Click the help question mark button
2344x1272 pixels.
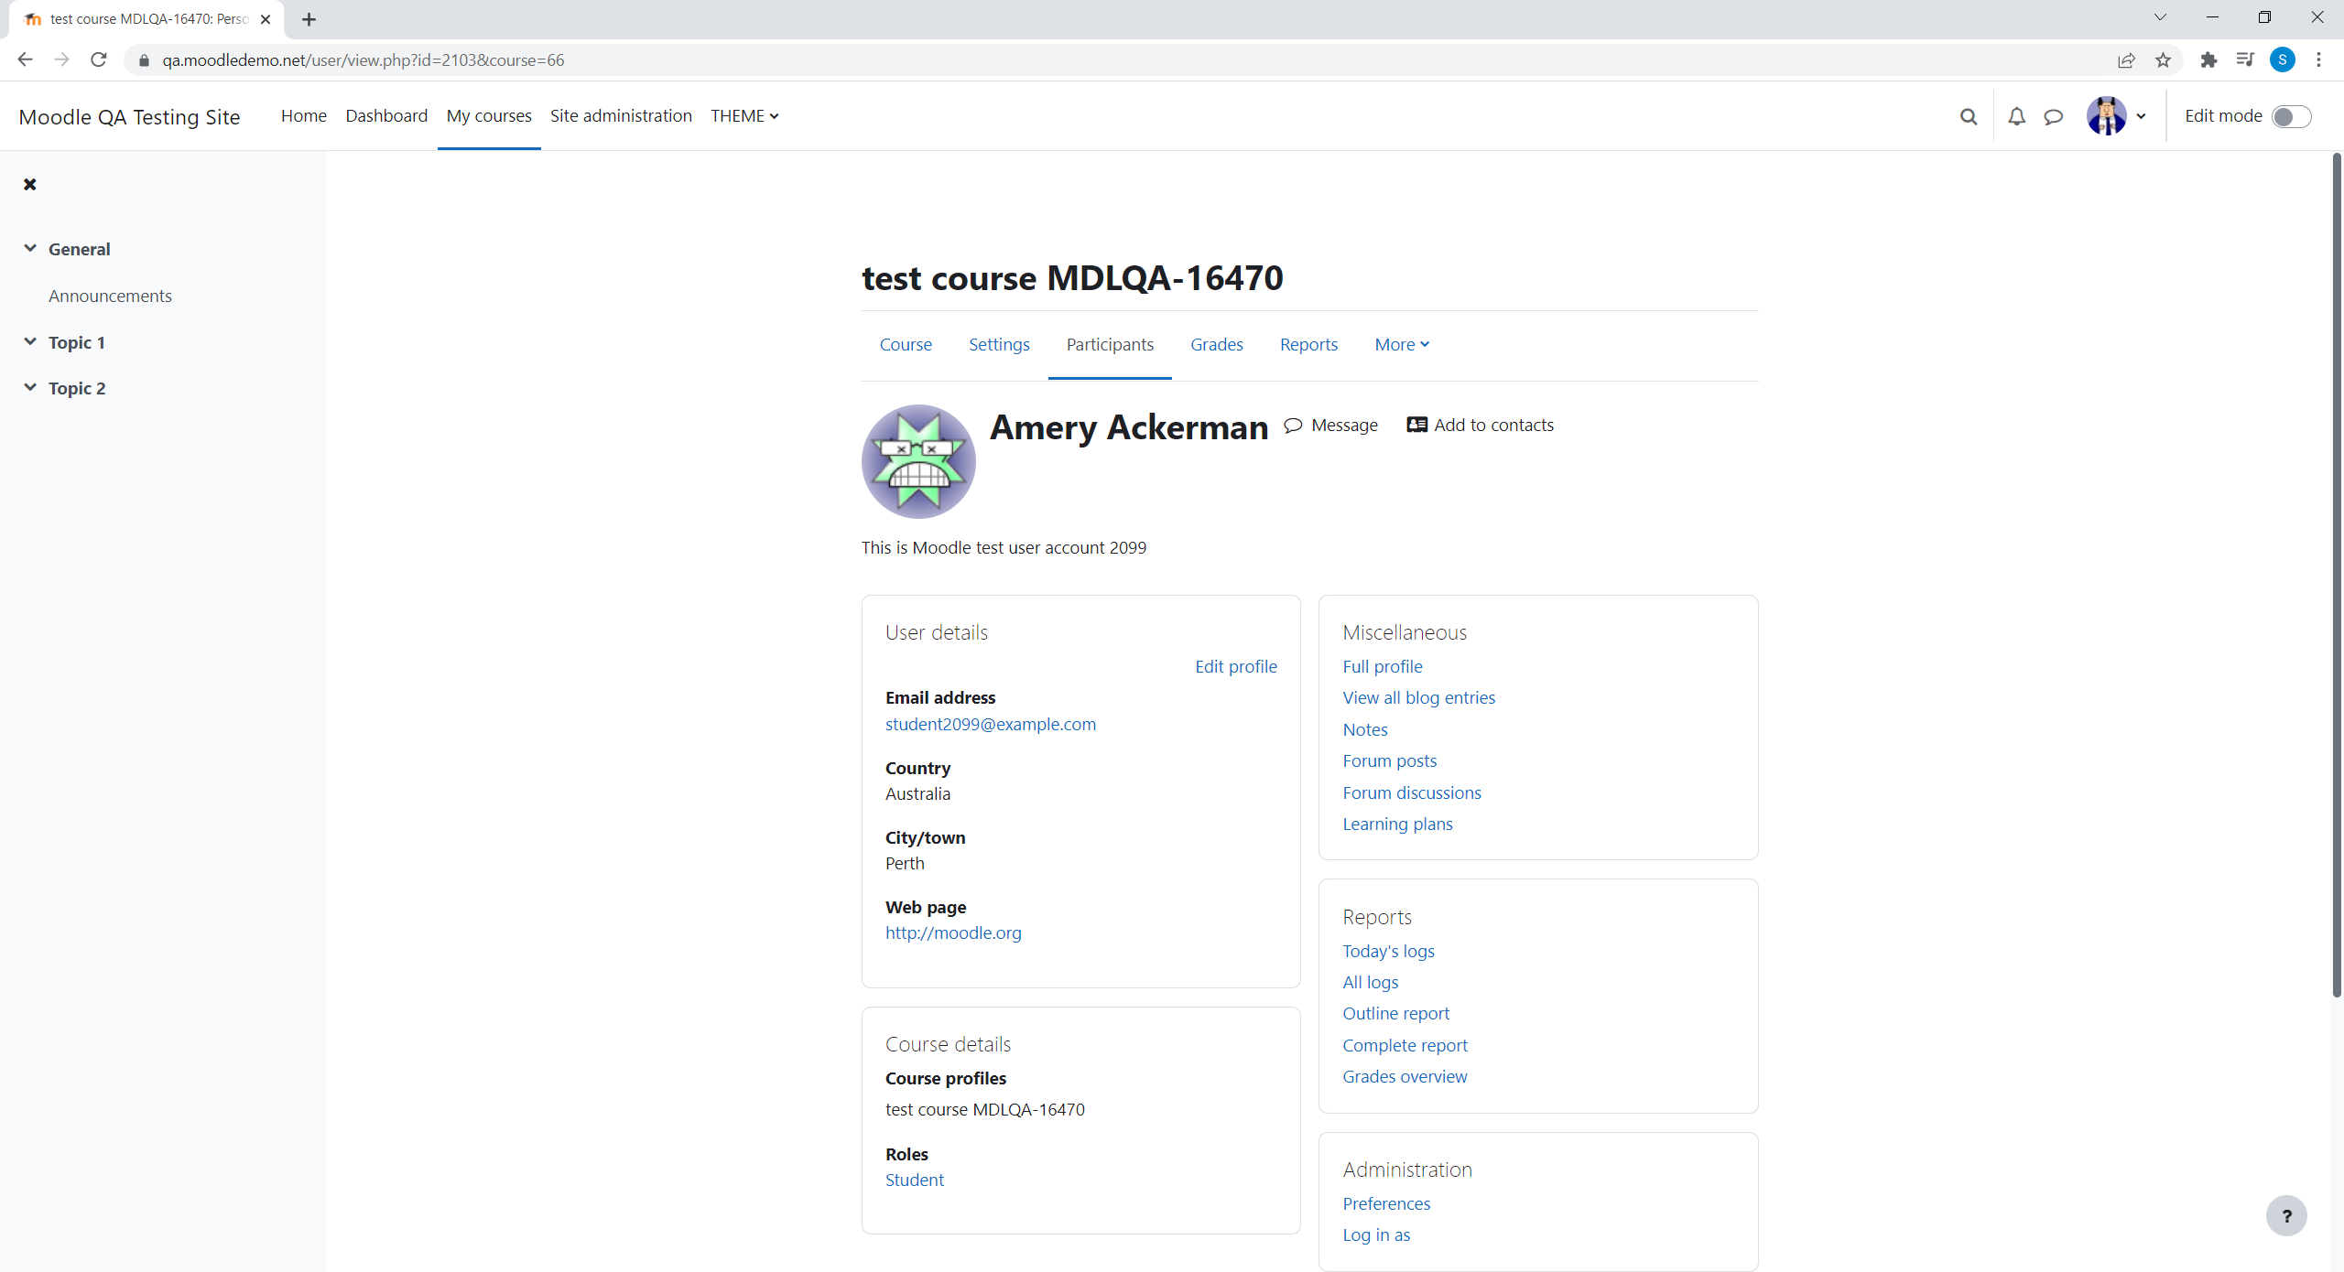tap(2286, 1216)
